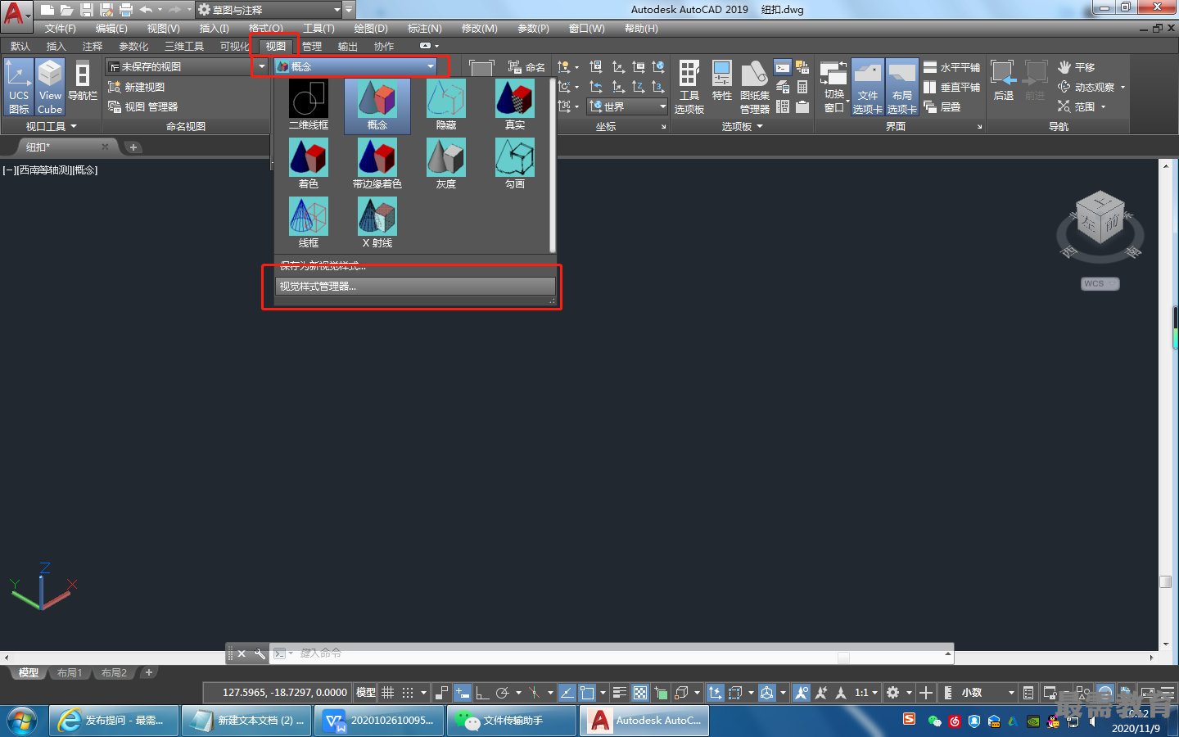Open the 特性 properties palette

coord(721,81)
